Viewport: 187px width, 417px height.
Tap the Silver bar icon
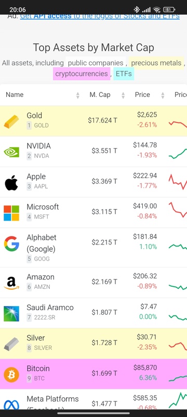[x=11, y=344]
